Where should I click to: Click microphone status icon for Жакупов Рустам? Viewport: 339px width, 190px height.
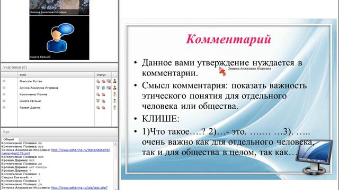[x=98, y=81]
